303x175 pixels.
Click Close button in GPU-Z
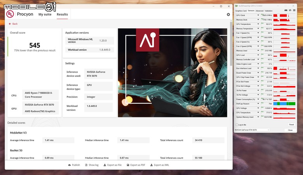click(290, 130)
